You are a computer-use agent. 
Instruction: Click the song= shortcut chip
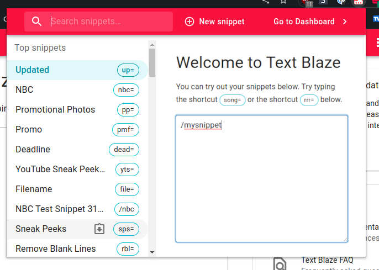pos(233,100)
